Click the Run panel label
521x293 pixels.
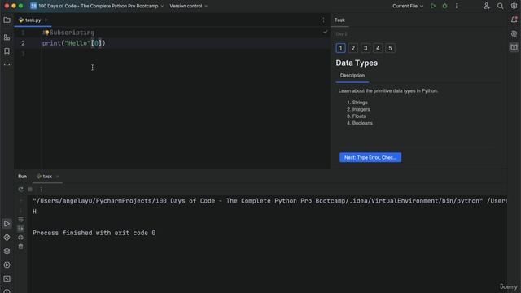(22, 177)
